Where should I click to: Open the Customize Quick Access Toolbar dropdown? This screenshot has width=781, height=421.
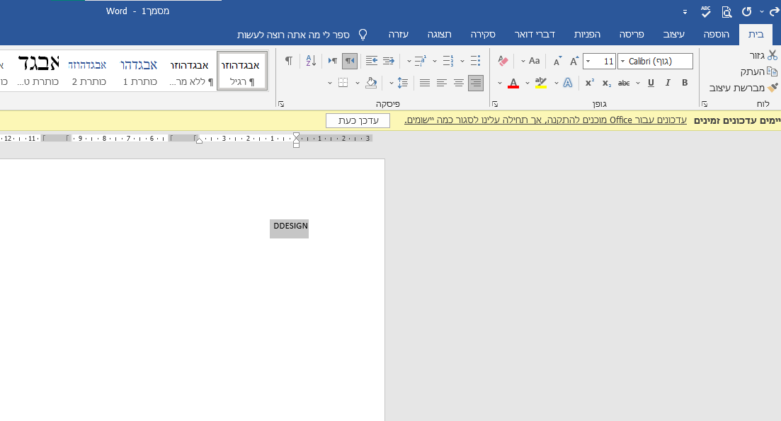pyautogui.click(x=685, y=12)
